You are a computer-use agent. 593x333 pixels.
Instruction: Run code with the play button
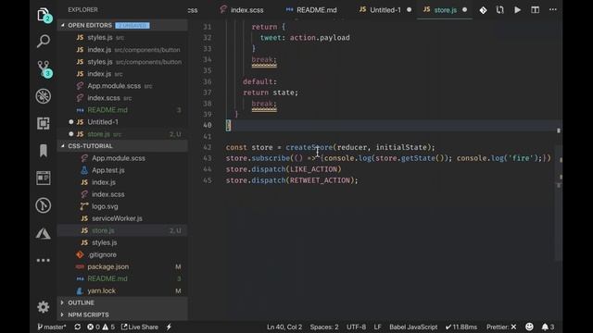[x=517, y=10]
